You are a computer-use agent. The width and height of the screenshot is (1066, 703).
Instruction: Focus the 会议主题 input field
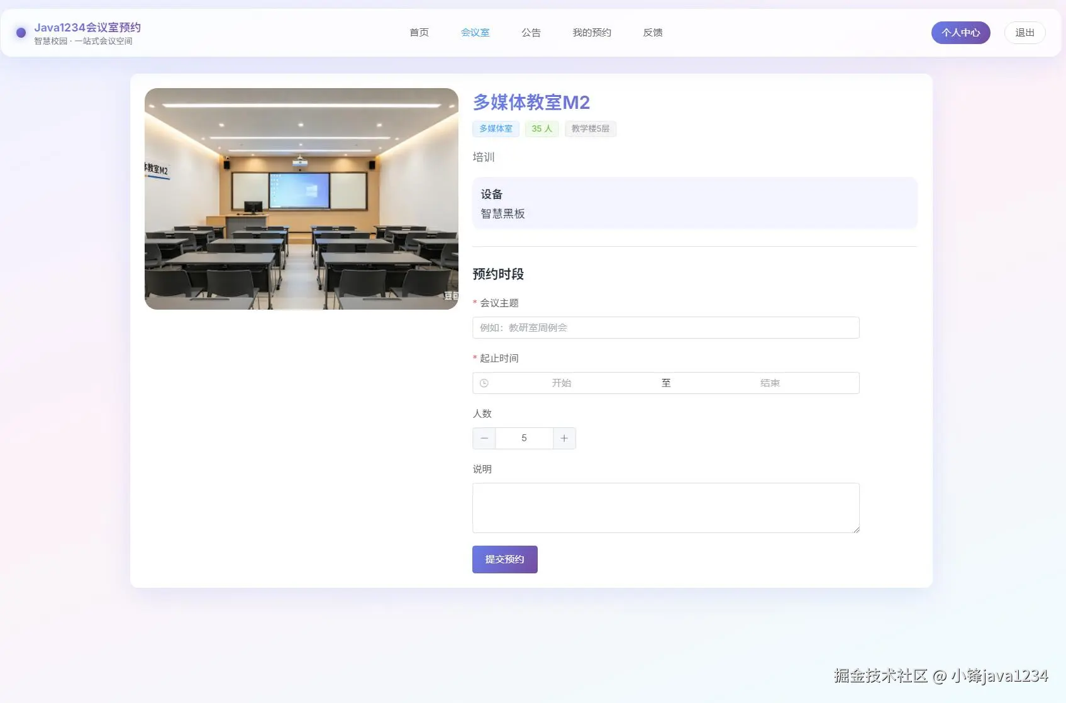click(x=665, y=328)
